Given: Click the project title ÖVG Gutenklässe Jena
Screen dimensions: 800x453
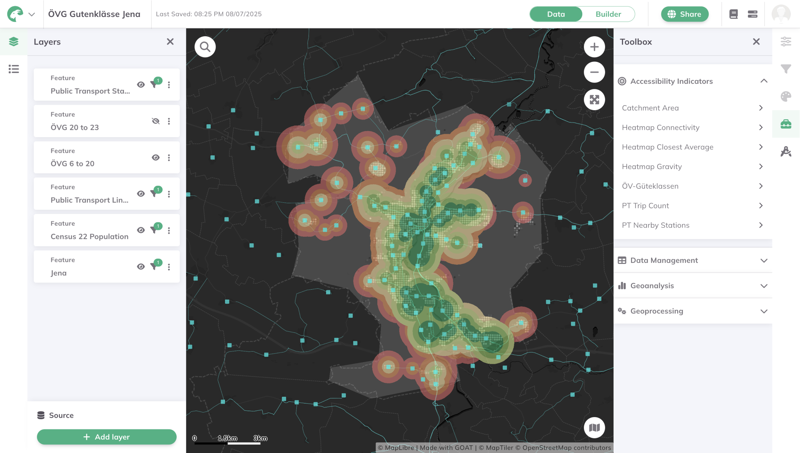Looking at the screenshot, I should [x=94, y=14].
